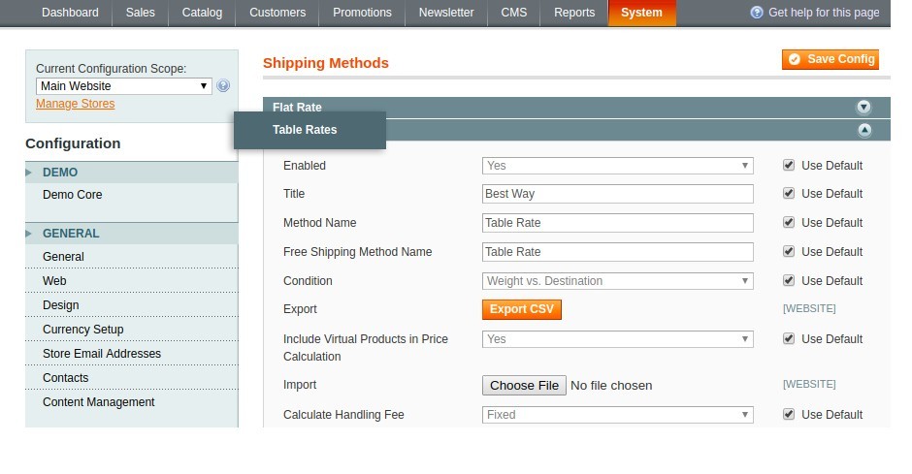
Task: Click the Title input field
Action: 618,194
